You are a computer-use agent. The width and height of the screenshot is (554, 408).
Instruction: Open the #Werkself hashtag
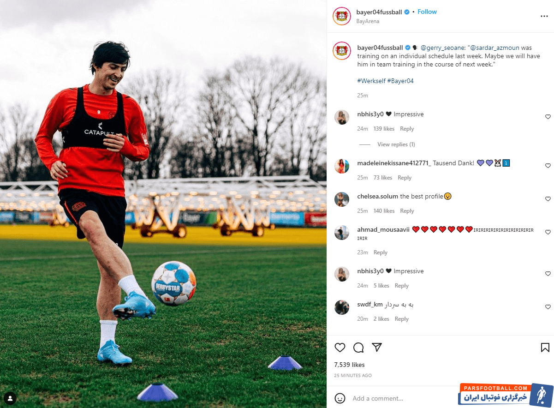pyautogui.click(x=371, y=81)
